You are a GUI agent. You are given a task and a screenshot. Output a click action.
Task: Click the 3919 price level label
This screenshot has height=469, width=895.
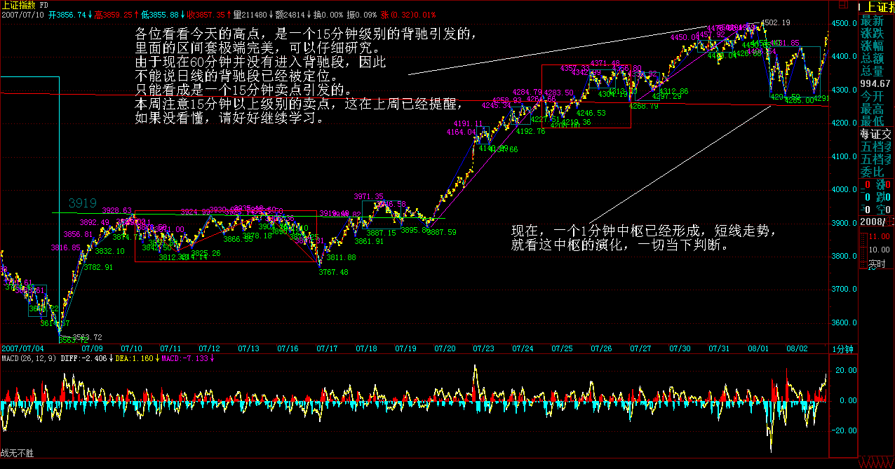click(x=82, y=203)
